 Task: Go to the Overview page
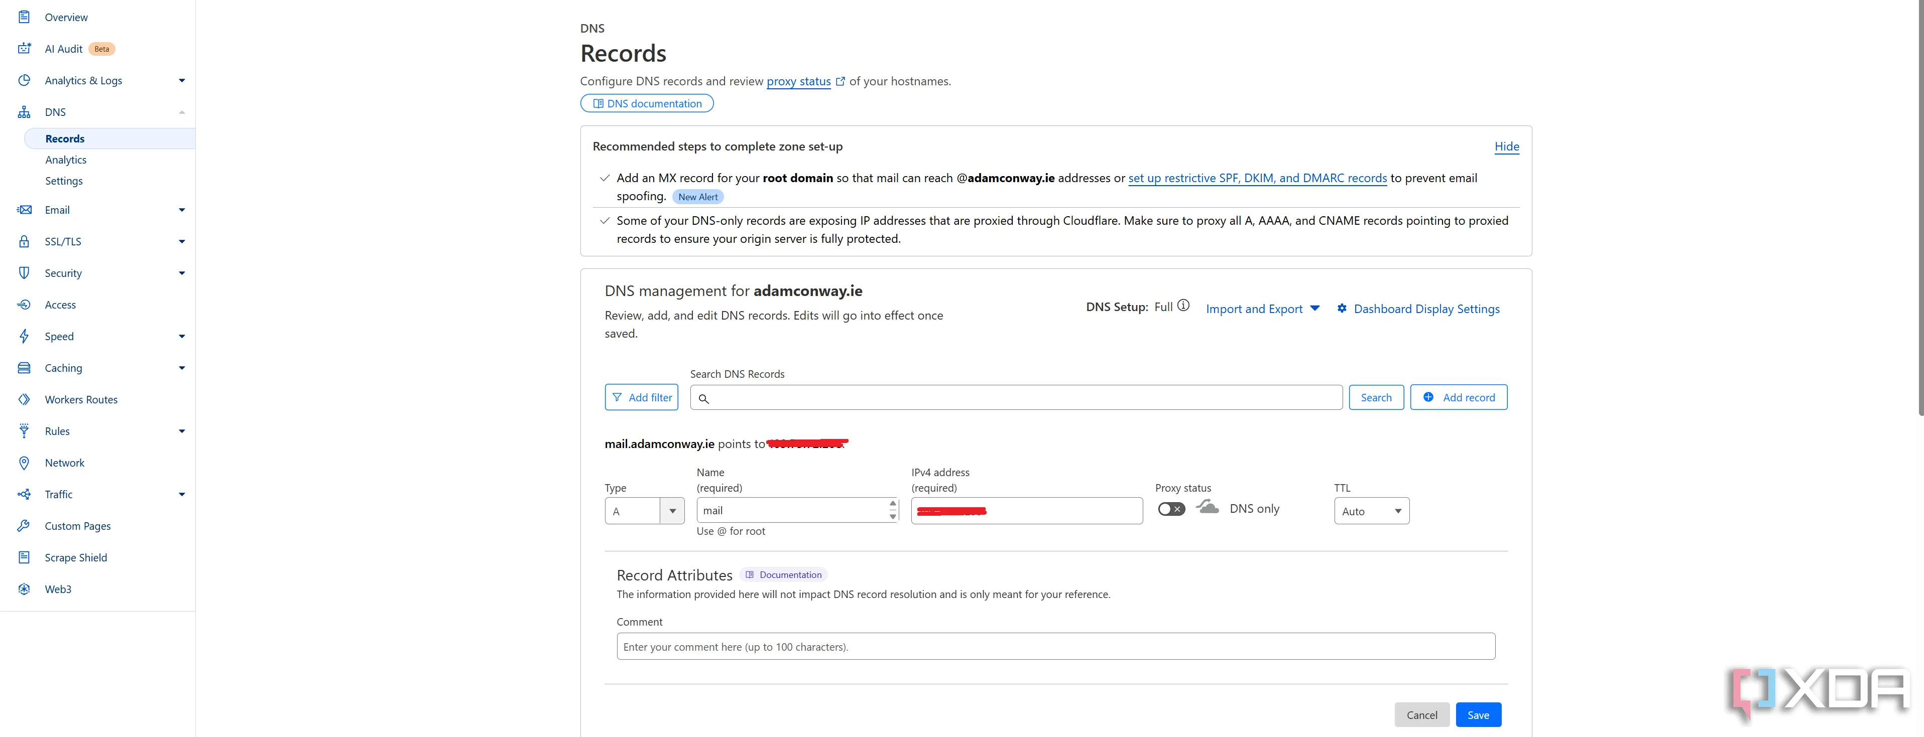[x=66, y=17]
